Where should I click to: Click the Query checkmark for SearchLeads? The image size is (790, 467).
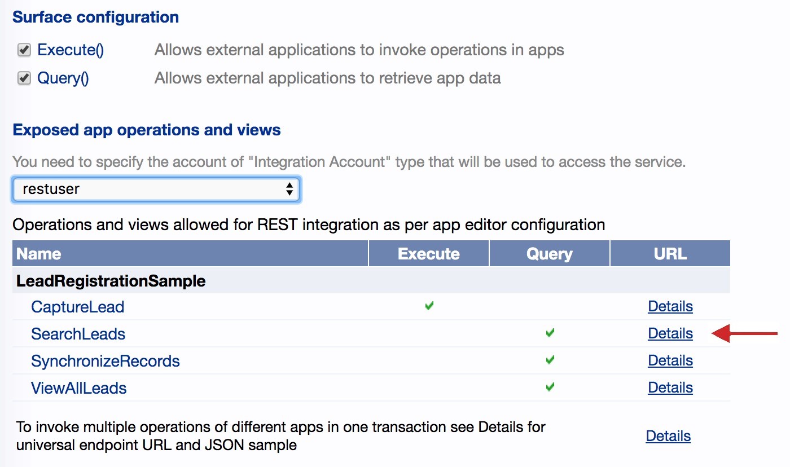550,333
